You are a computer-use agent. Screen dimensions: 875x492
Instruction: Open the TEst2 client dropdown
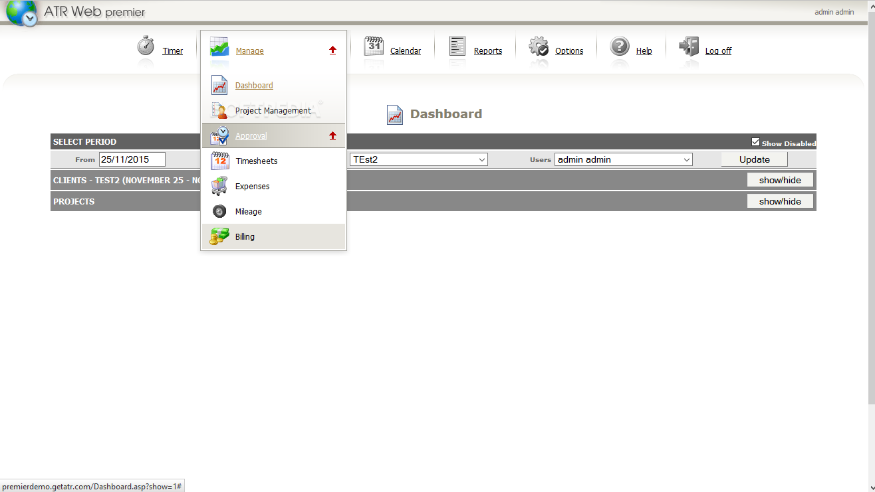419,159
